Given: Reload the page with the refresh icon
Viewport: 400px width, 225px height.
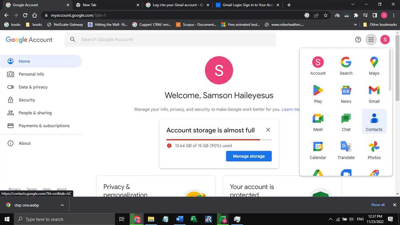Looking at the screenshot, I should (x=25, y=15).
